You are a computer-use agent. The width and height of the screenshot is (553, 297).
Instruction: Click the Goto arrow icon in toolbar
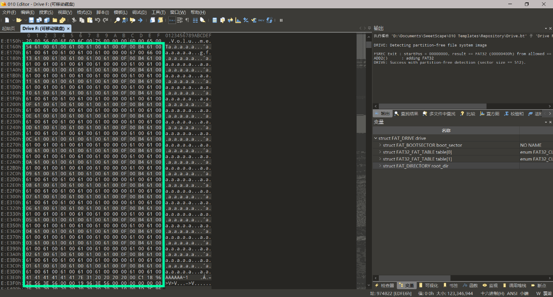141,20
